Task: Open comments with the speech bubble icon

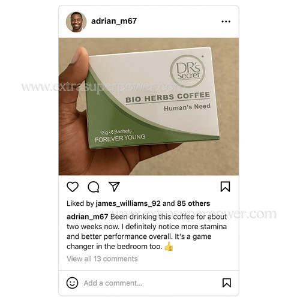Action: click(94, 187)
